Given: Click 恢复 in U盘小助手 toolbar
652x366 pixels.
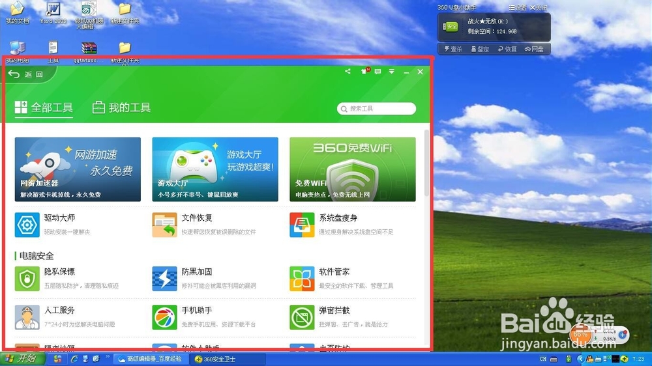Looking at the screenshot, I should [x=507, y=49].
